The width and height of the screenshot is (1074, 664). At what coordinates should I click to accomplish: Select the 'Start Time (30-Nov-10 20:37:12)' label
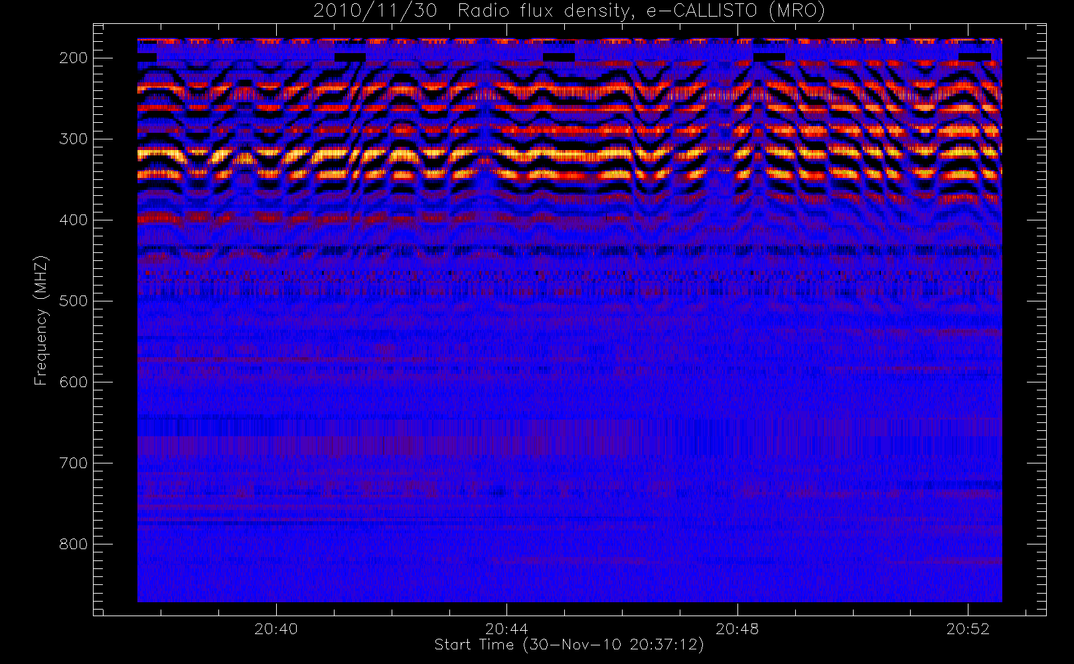569,645
